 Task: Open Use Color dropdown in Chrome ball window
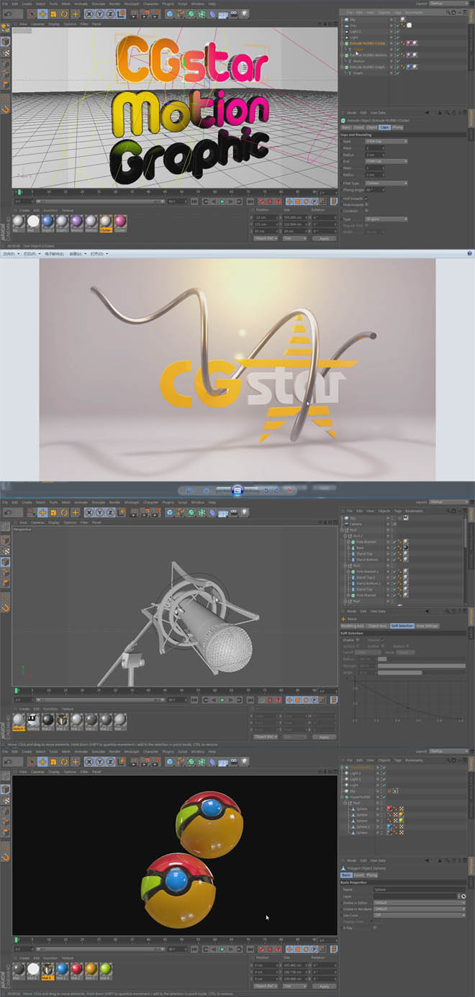[x=419, y=914]
